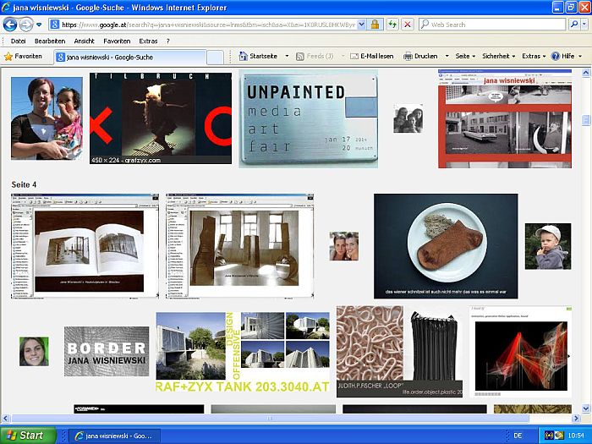
Task: Click the security lock icon
Action: pyautogui.click(x=375, y=25)
